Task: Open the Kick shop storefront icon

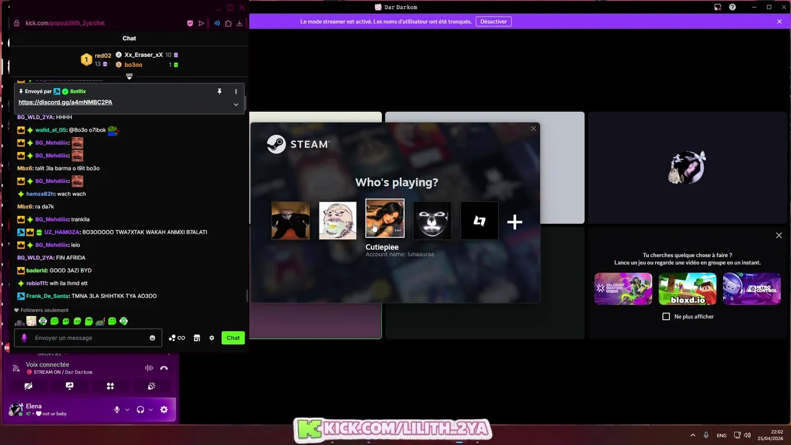Action: [x=197, y=337]
